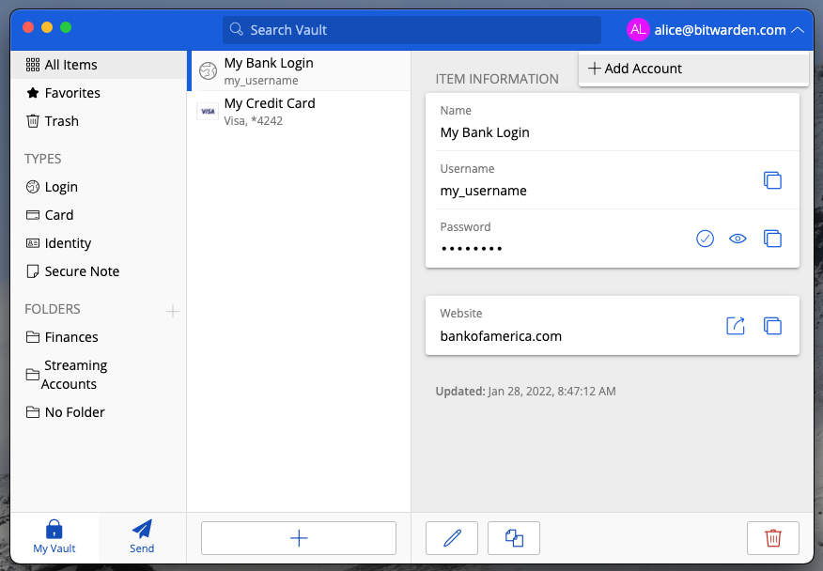Click the Visa card icon

point(208,111)
